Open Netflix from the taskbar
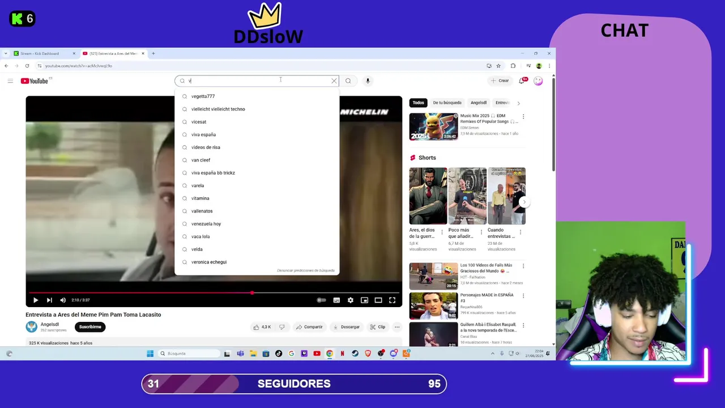725x408 pixels. click(x=342, y=354)
